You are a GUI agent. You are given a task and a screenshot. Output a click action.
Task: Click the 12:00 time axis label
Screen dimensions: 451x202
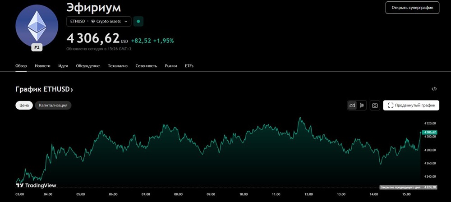(308, 194)
